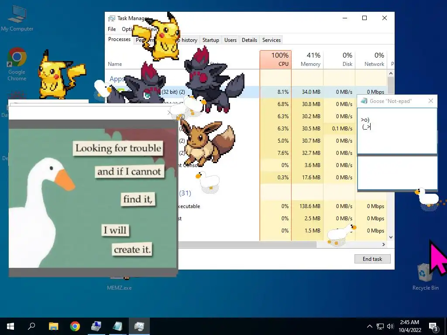Select the 1.5 MB memory cell
Image resolution: width=447 pixels, height=335 pixels.
pos(308,231)
